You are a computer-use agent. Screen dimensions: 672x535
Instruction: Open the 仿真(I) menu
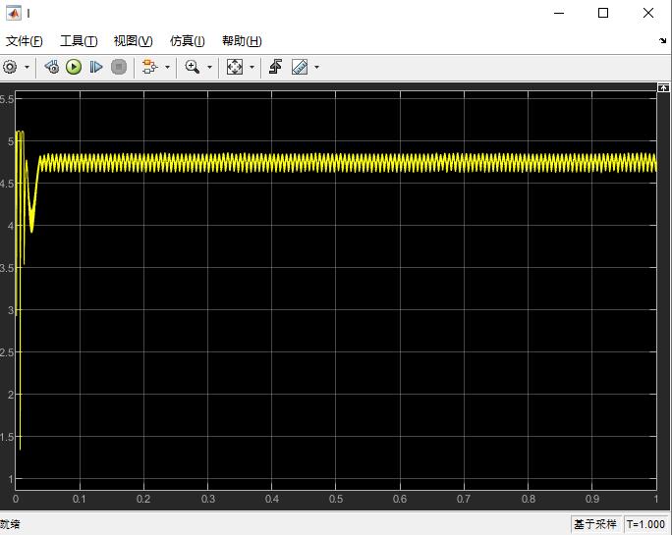click(x=188, y=41)
